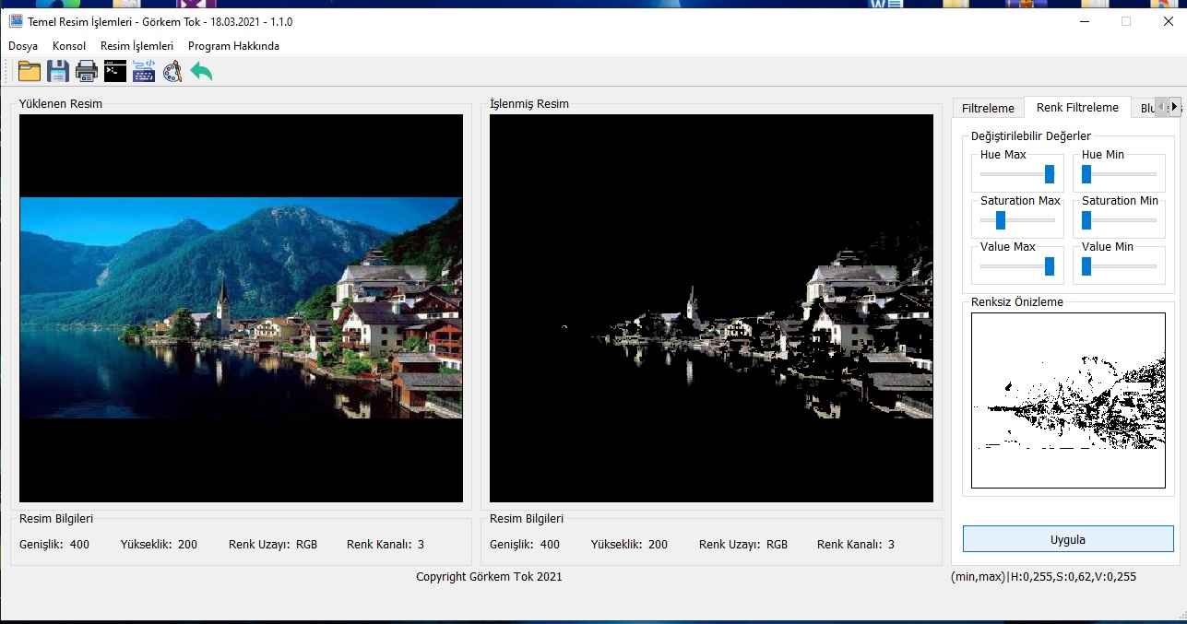The width and height of the screenshot is (1187, 624).
Task: Open the Dosya menu
Action: (x=23, y=46)
